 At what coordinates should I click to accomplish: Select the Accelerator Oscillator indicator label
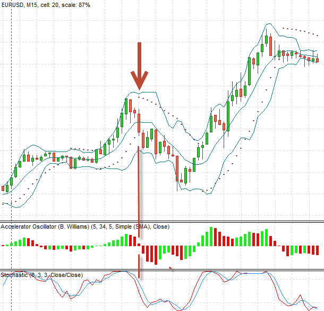[x=85, y=227]
